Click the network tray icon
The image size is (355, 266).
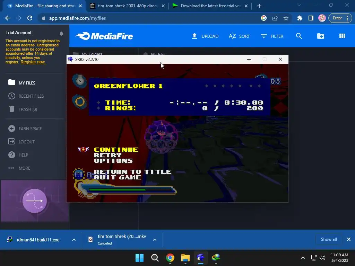[x=314, y=258]
